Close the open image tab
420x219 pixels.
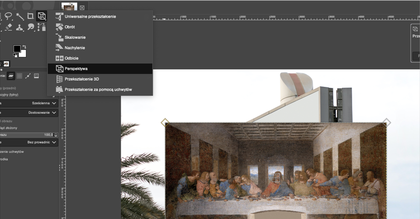[82, 7]
